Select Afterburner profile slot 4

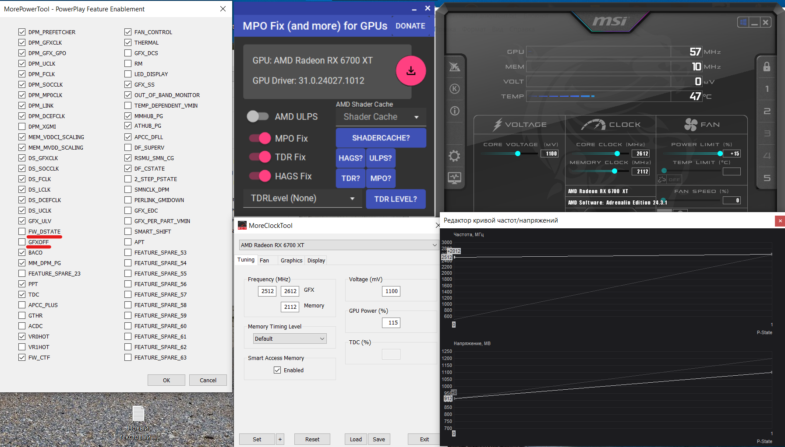pyautogui.click(x=767, y=156)
